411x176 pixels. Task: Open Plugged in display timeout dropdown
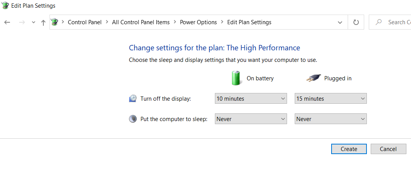pos(330,99)
